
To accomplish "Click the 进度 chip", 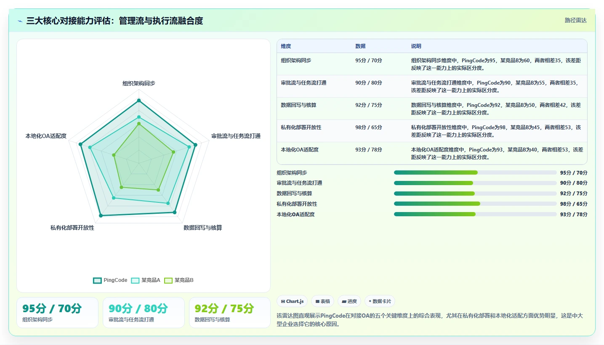I will coord(349,301).
